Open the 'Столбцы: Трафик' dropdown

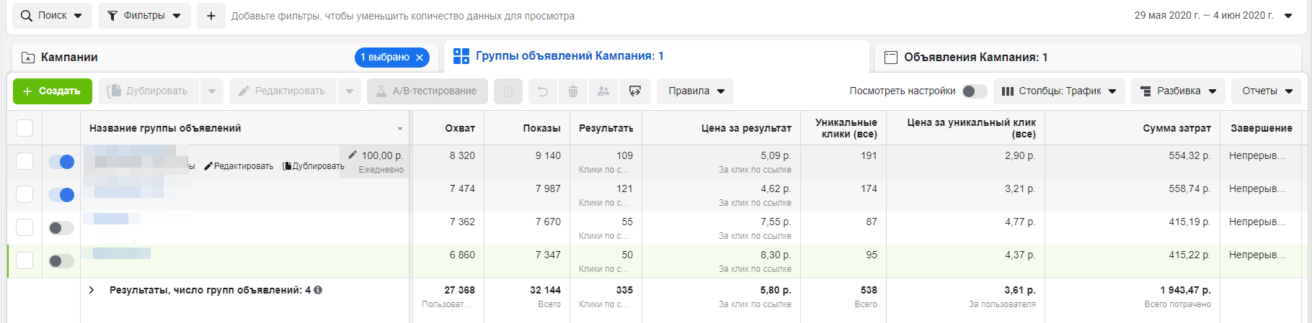(1059, 91)
